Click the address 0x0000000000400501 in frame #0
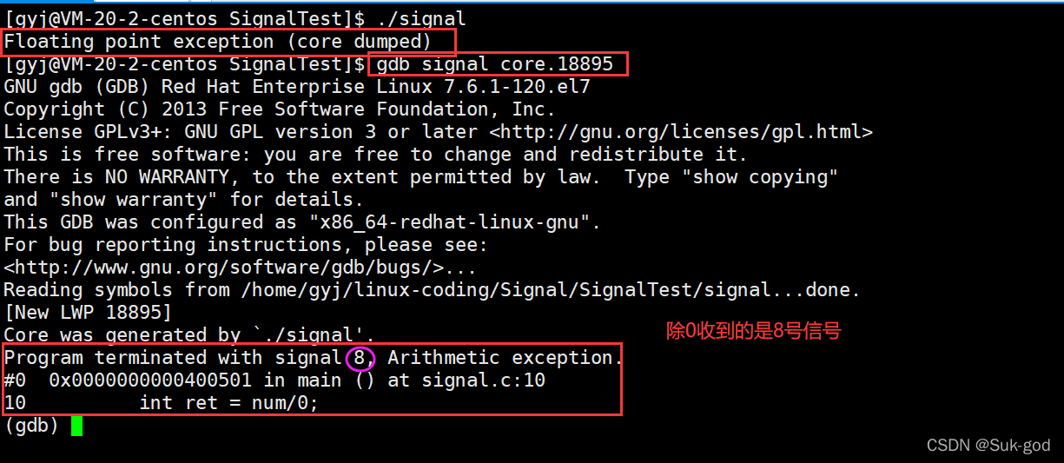The image size is (1064, 463). [x=150, y=380]
